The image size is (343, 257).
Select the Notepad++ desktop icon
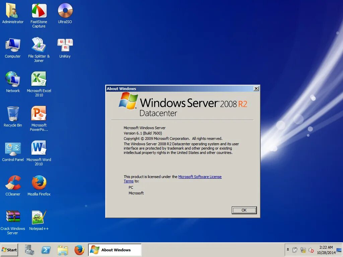point(39,220)
